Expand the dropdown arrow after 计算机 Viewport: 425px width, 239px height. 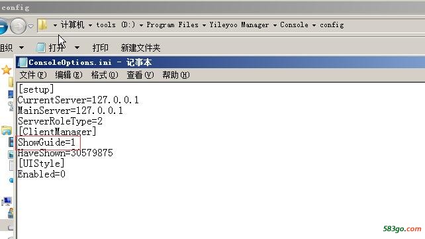click(x=90, y=25)
